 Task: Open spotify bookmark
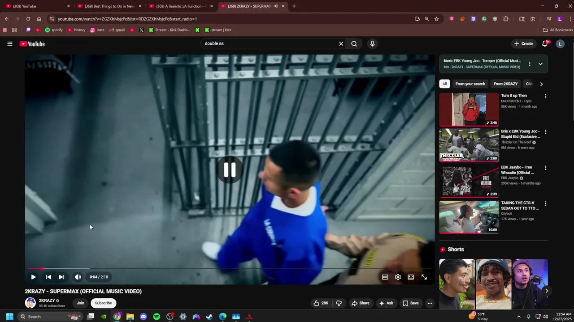tap(54, 30)
